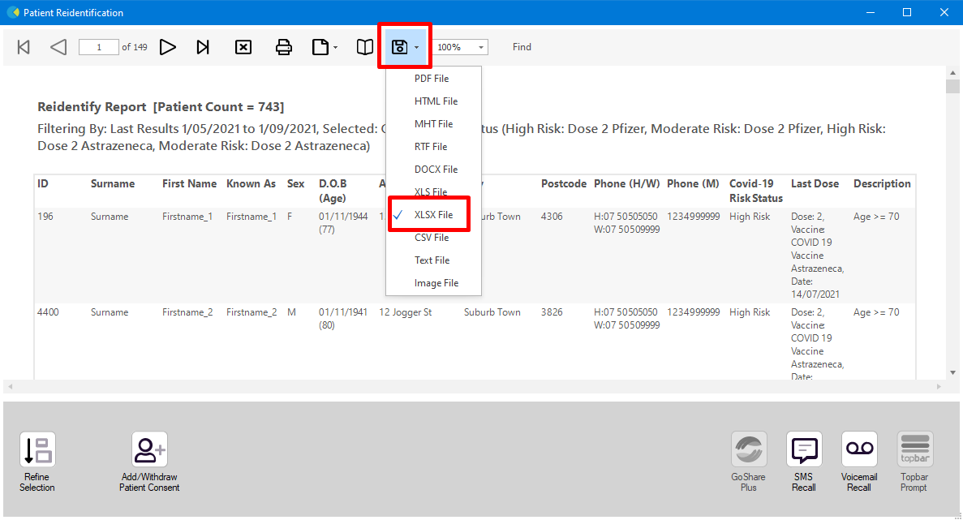
Task: Click the Postcode column header
Action: pyautogui.click(x=564, y=183)
